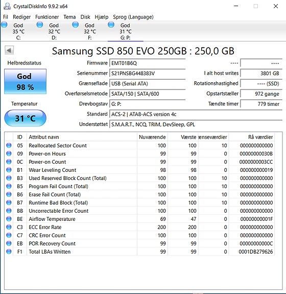Click the previous disk arrow button

9,50
